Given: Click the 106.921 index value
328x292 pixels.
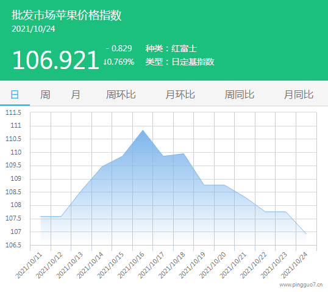Looking at the screenshot, I should (x=55, y=60).
